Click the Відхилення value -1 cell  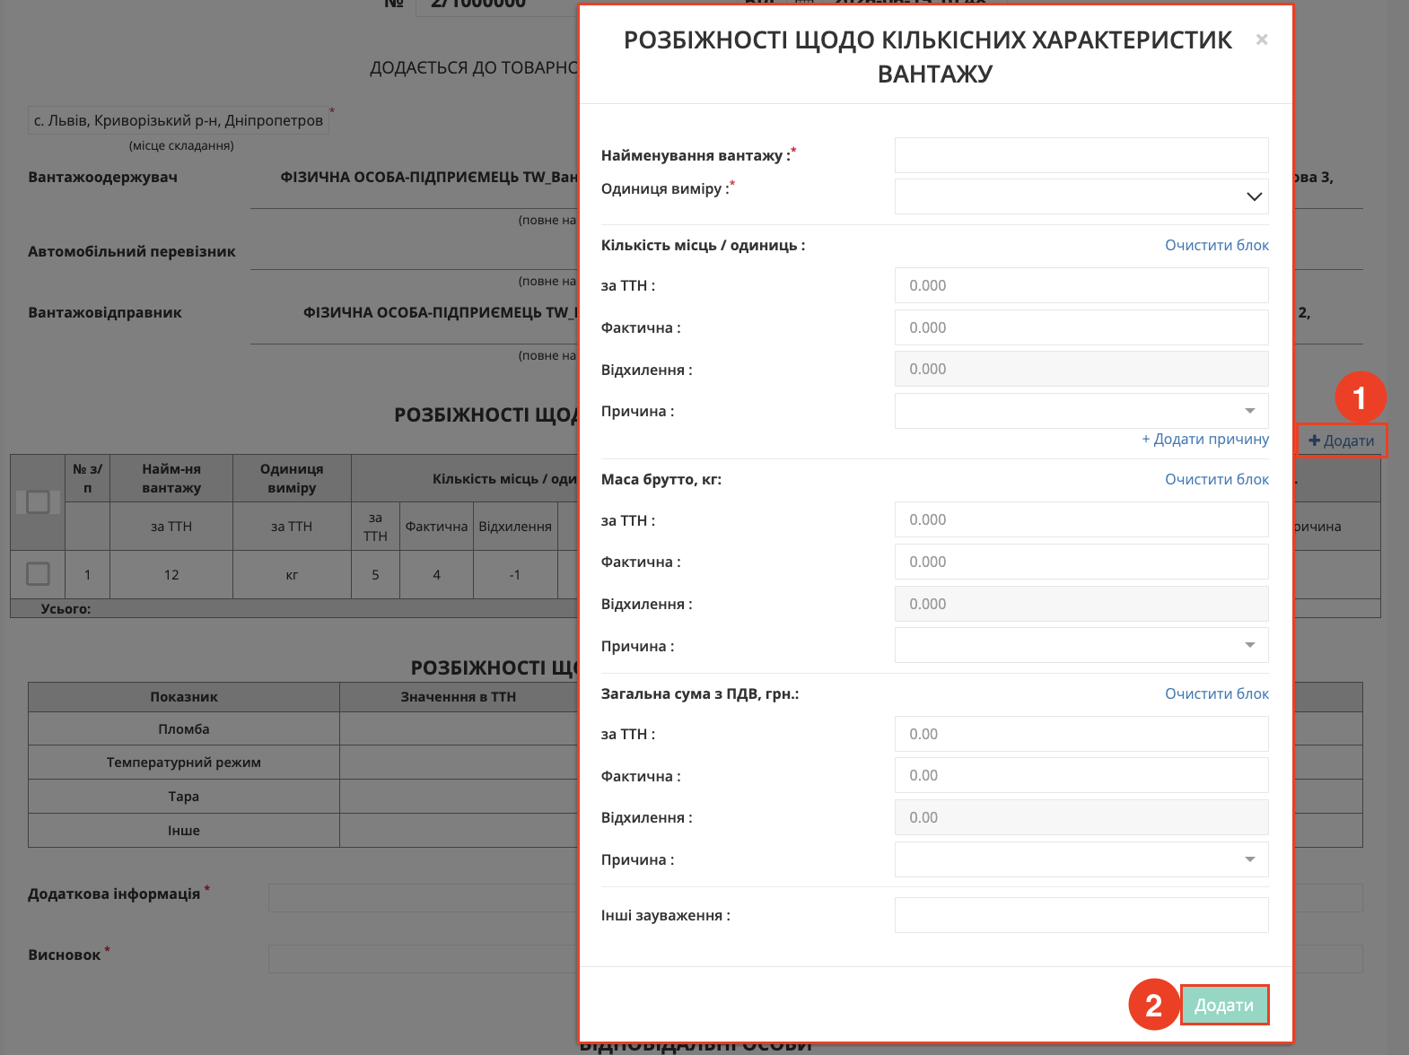[x=515, y=575]
